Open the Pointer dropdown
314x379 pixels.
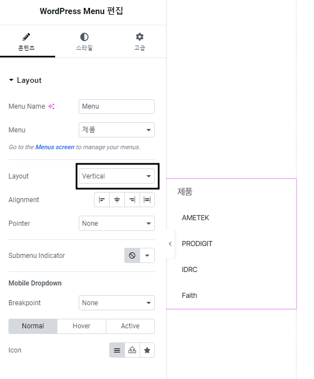(116, 224)
